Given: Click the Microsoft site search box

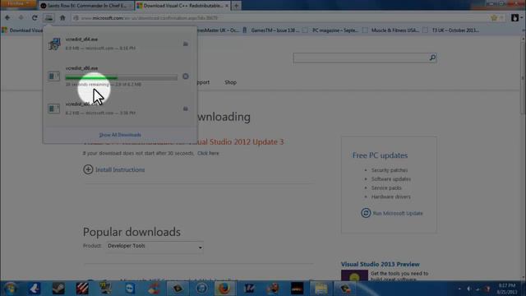Looking at the screenshot, I should (x=361, y=58).
